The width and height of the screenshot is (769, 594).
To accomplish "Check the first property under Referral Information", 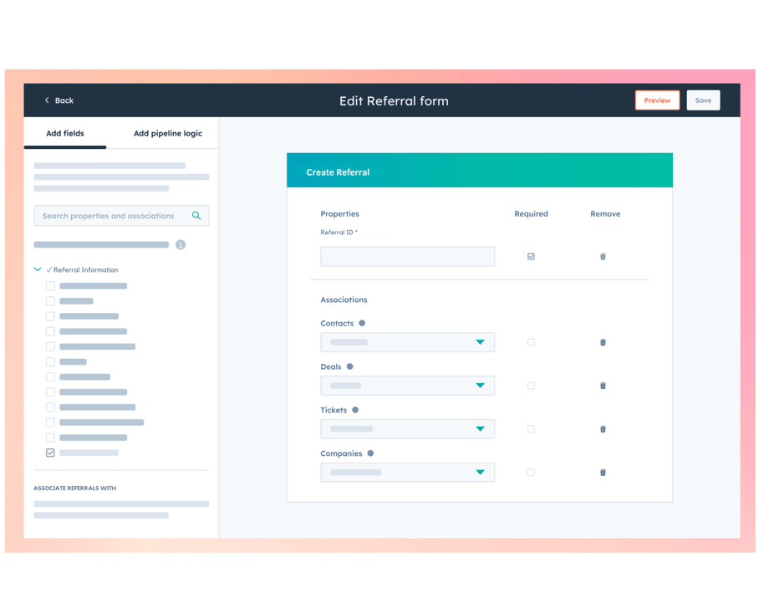I will pos(50,286).
